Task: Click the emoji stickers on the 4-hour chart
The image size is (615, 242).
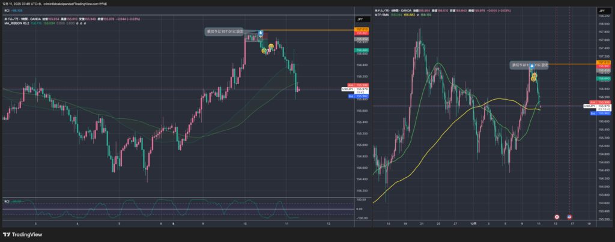Action: [x=533, y=77]
